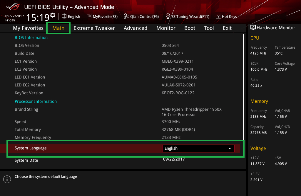The height and width of the screenshot is (196, 301).
Task: Click Hardware Monitor panel title
Action: [x=276, y=28]
